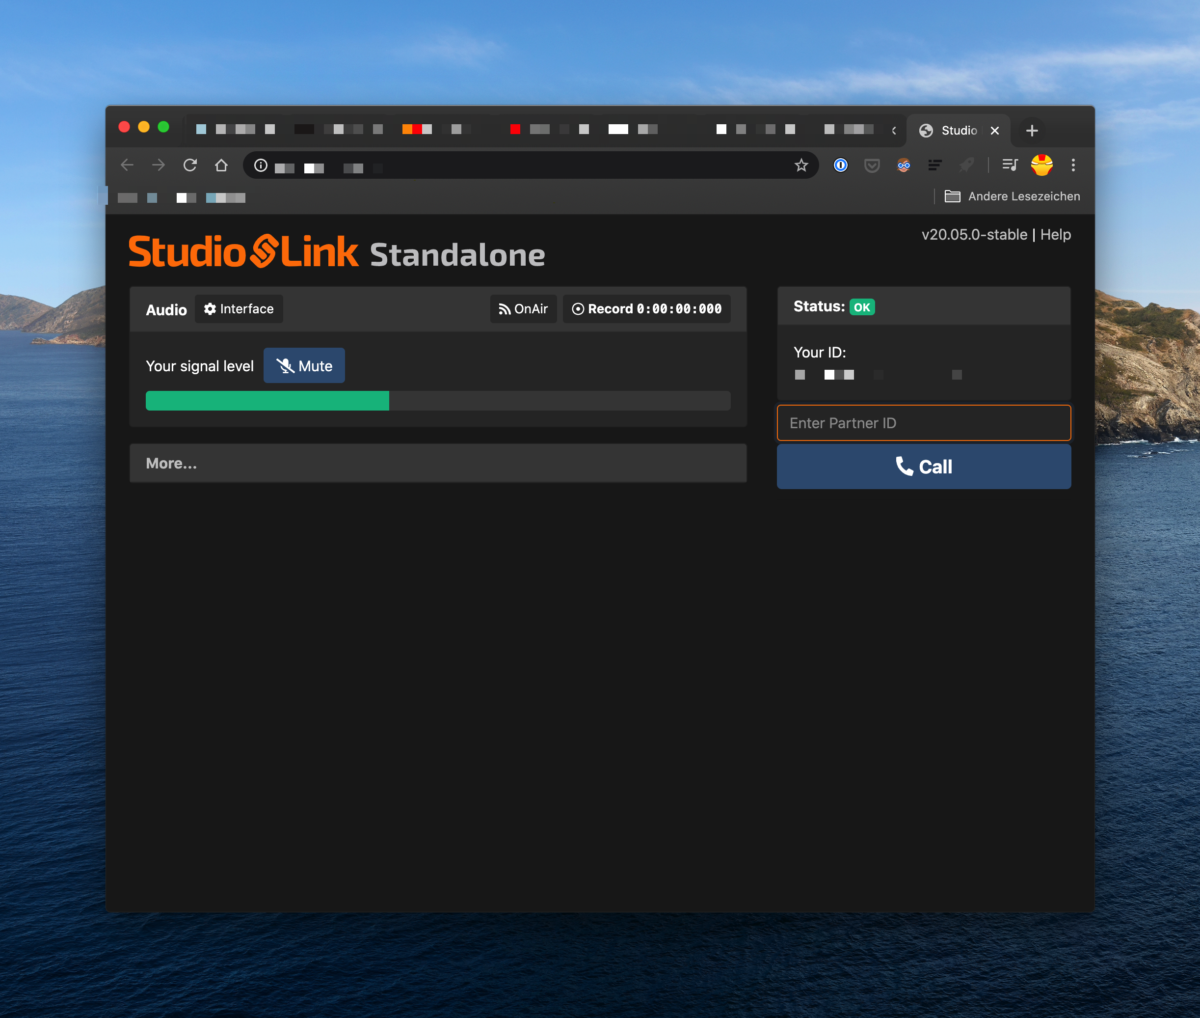Click the cartoon face with glasses extension
The image size is (1200, 1018).
point(904,165)
